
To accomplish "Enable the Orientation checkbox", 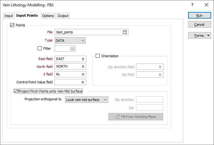I will 98,56.
